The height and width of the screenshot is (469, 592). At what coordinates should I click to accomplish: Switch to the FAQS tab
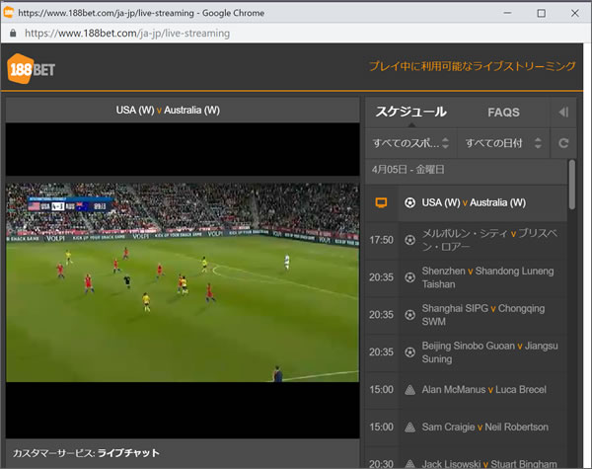pos(503,113)
